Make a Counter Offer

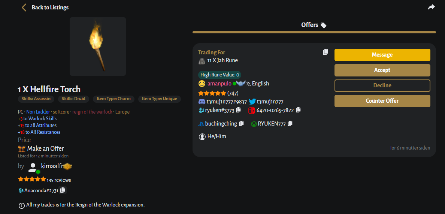[382, 101]
